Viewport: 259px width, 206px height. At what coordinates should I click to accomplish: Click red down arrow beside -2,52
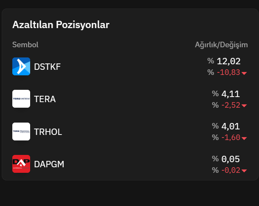click(244, 106)
